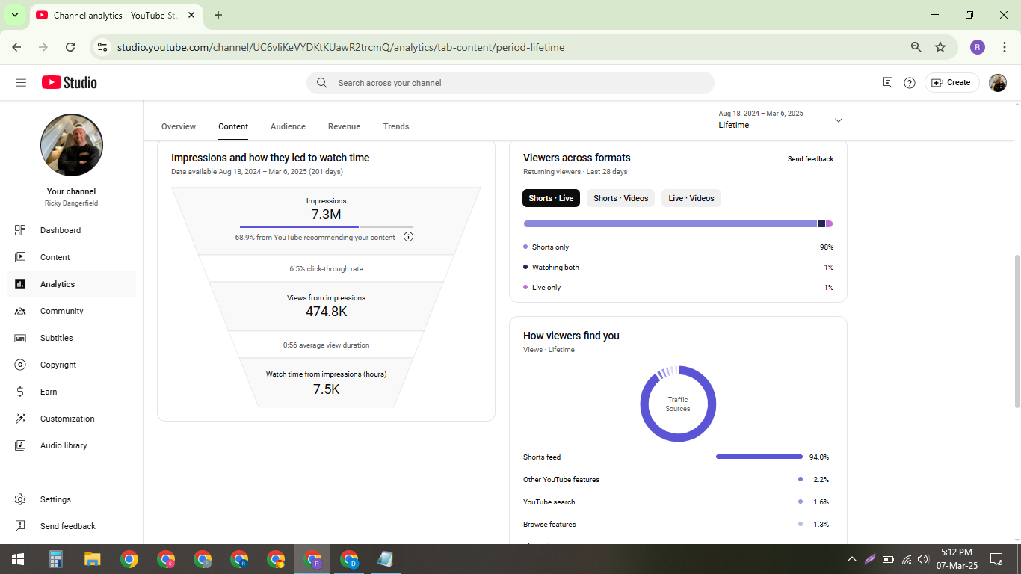This screenshot has height=574, width=1021.
Task: Click the viewers across formats bar
Action: tap(678, 223)
